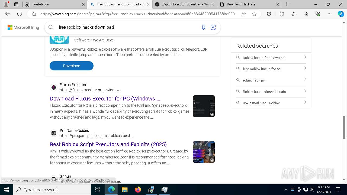Open the Fluxus Executor result thumbnail

204,106
